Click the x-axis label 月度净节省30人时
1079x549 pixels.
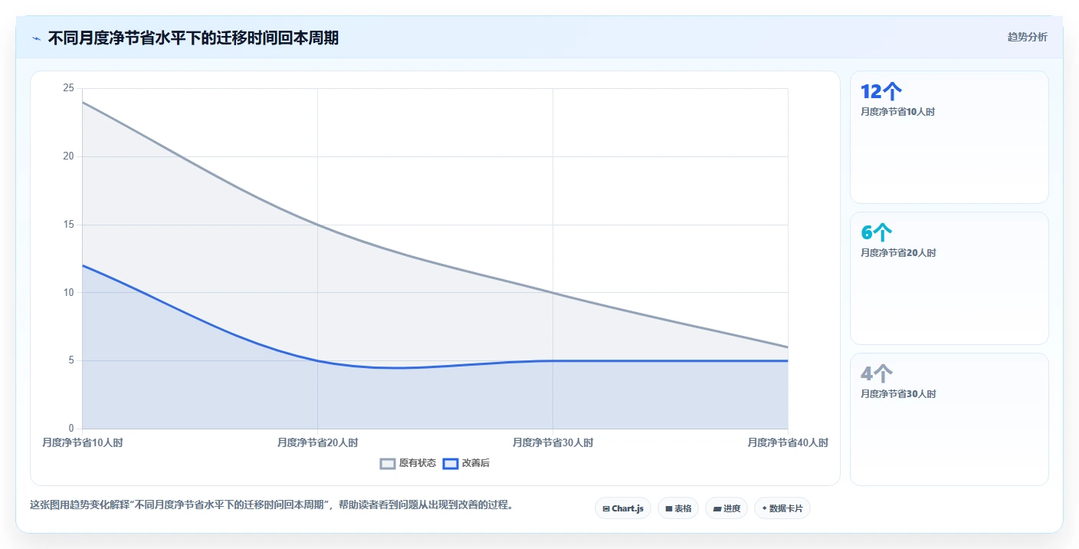[x=553, y=442]
